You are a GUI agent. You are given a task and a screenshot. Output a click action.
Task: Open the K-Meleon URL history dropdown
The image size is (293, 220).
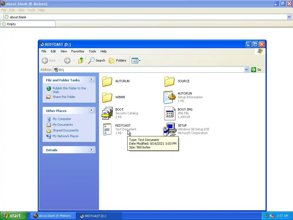(x=289, y=17)
